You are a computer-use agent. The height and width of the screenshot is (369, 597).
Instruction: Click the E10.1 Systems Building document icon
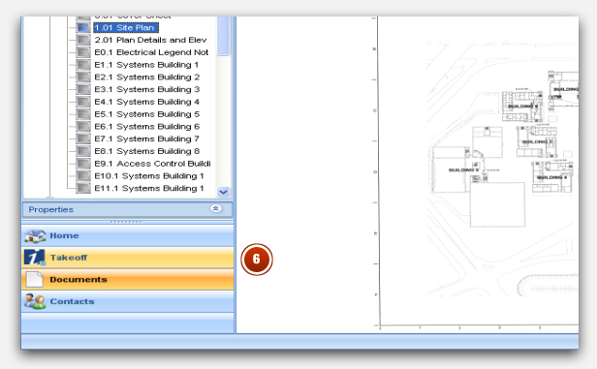point(83,175)
